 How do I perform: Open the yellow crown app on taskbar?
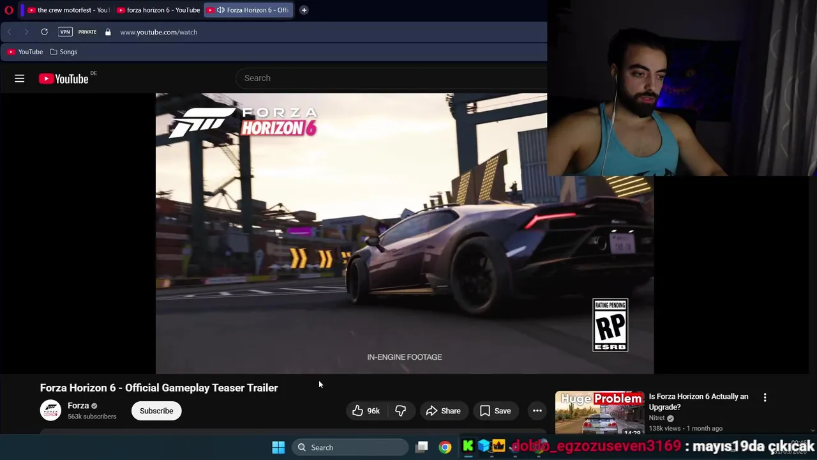[498, 447]
